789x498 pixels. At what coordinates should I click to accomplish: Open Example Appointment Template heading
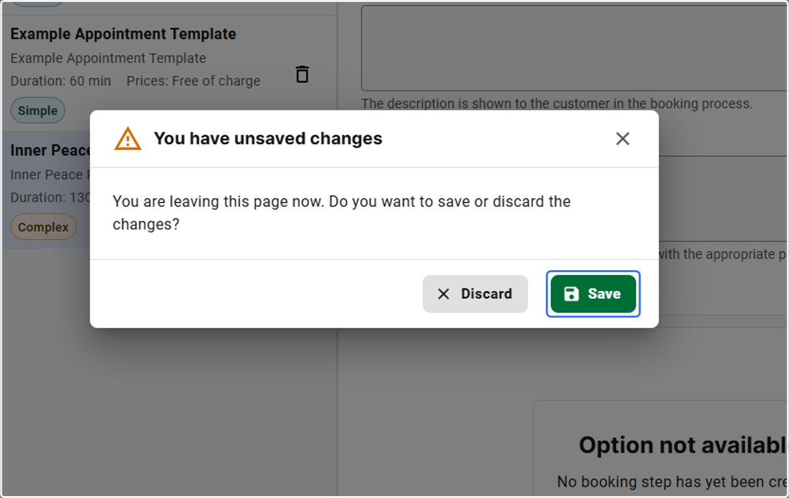click(x=123, y=34)
